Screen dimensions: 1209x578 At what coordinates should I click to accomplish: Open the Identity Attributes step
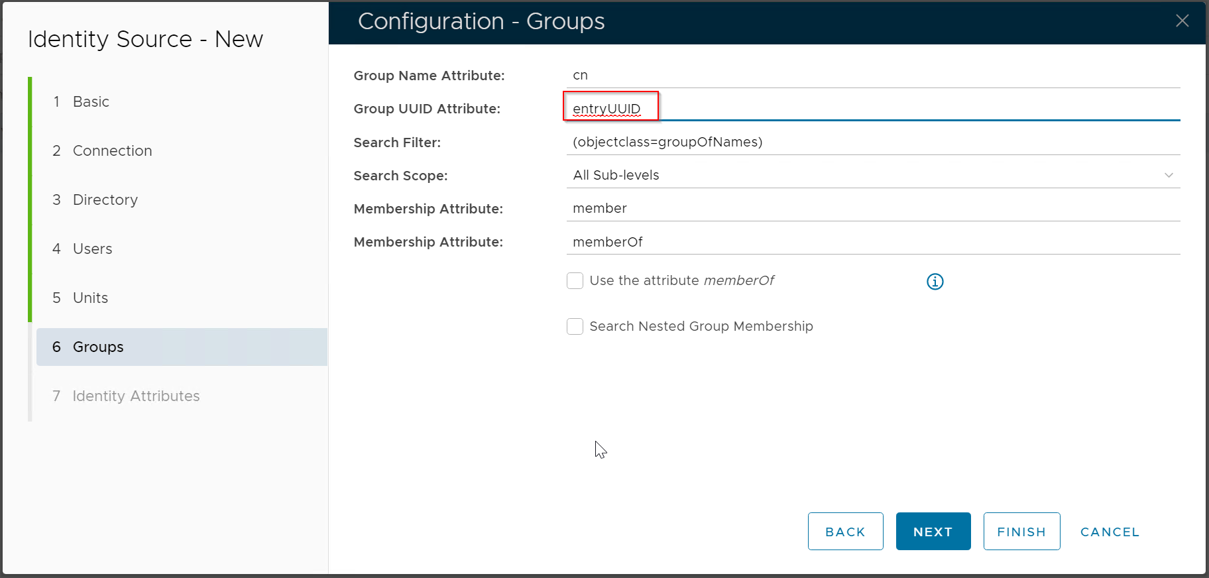136,396
